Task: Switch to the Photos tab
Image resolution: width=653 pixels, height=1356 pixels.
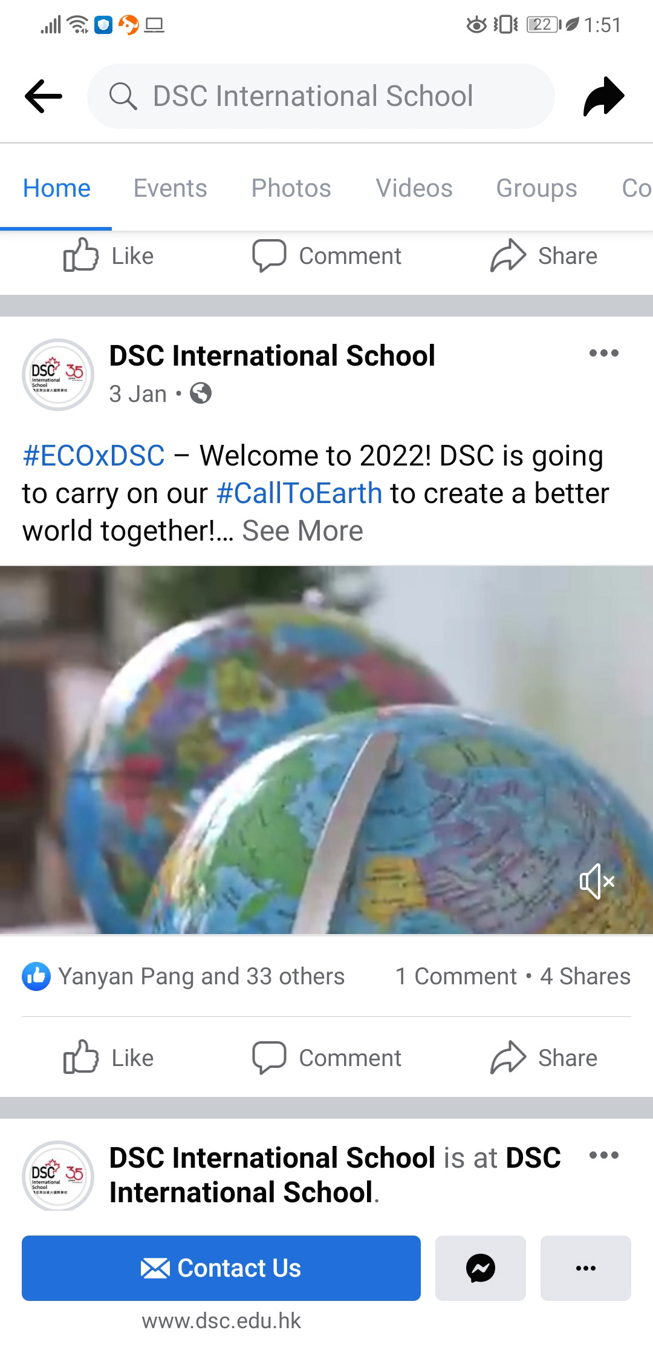Action: tap(291, 188)
